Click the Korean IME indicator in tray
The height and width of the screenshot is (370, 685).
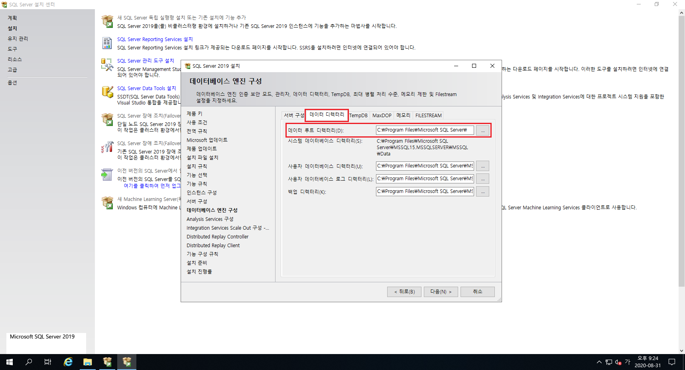pos(628,362)
